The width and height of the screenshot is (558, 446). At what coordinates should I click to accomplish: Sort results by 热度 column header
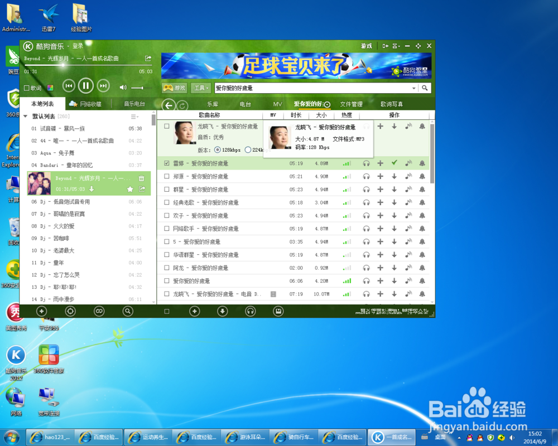point(347,115)
